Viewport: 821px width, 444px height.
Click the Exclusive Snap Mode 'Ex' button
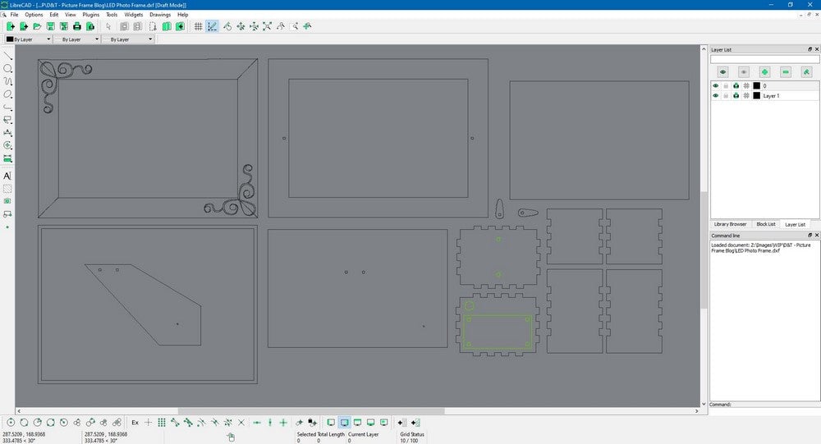tap(135, 422)
